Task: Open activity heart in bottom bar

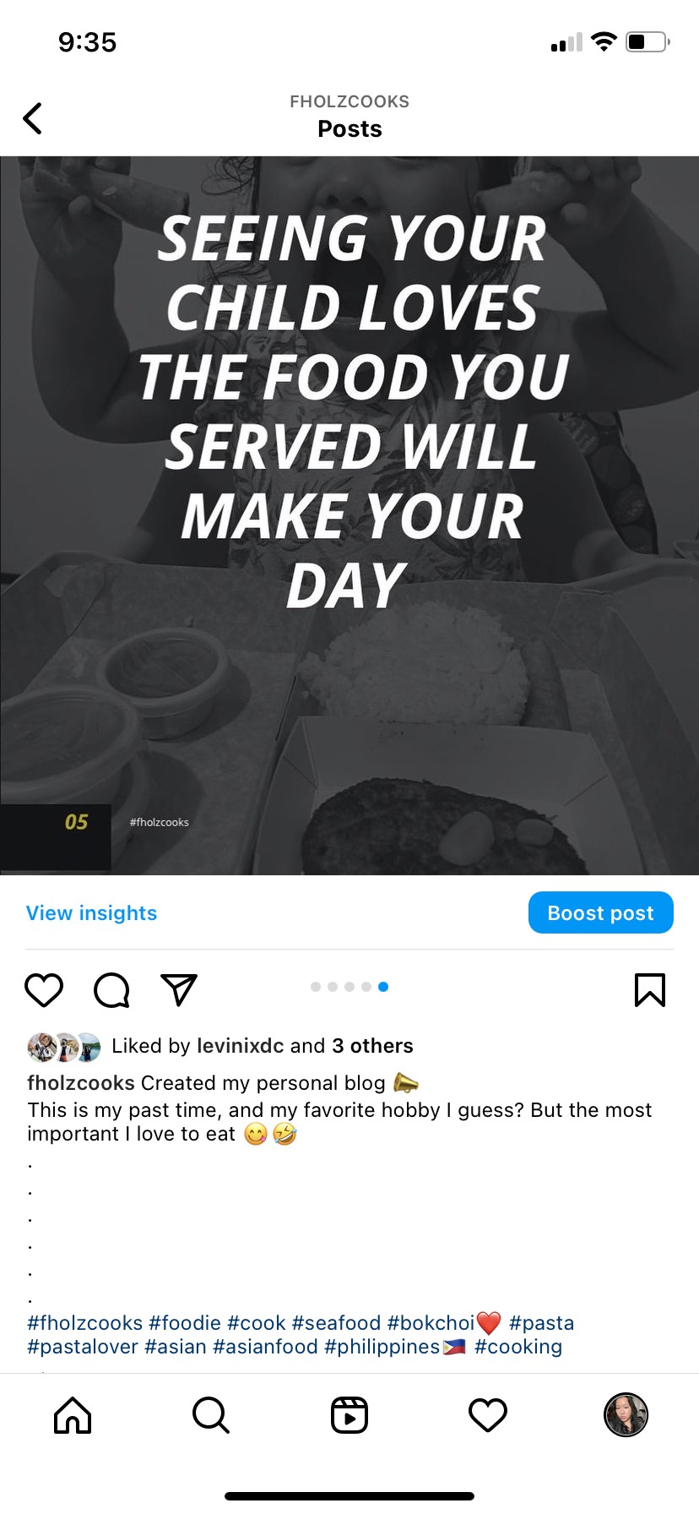Action: pos(488,1414)
